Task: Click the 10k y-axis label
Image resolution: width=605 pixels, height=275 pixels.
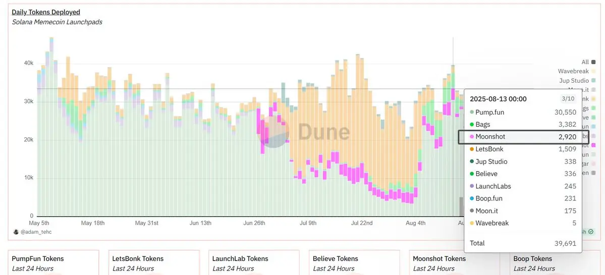Action: click(28, 178)
